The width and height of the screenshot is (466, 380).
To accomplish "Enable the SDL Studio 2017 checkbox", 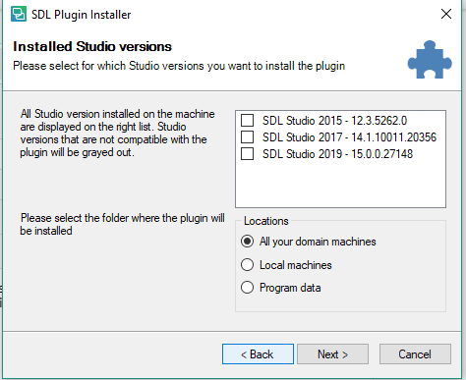I will tap(247, 136).
